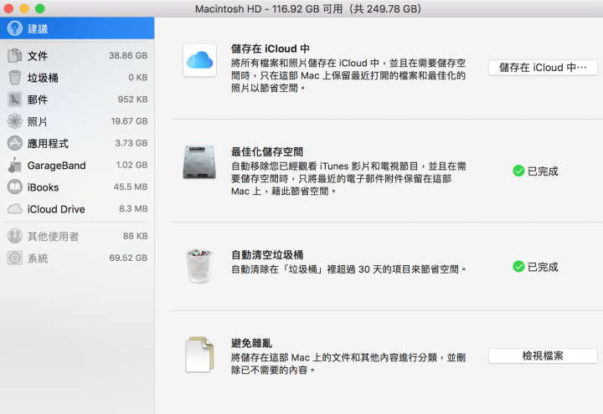Viewport: 603px width, 414px height.
Task: Open the GarageBand category row
Action: 77,165
